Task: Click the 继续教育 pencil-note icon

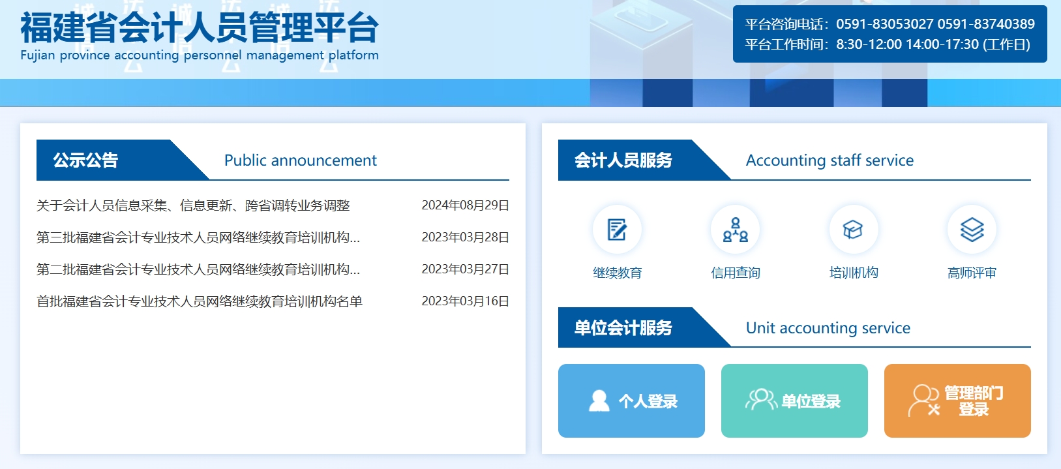Action: pyautogui.click(x=617, y=230)
